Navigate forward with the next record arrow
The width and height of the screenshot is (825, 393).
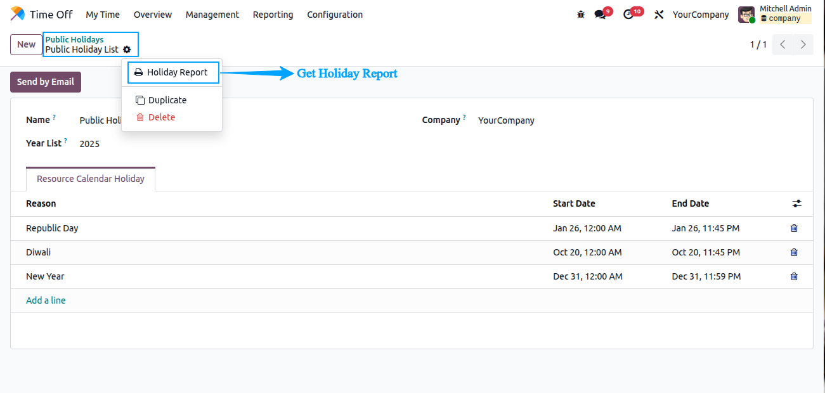(x=803, y=44)
